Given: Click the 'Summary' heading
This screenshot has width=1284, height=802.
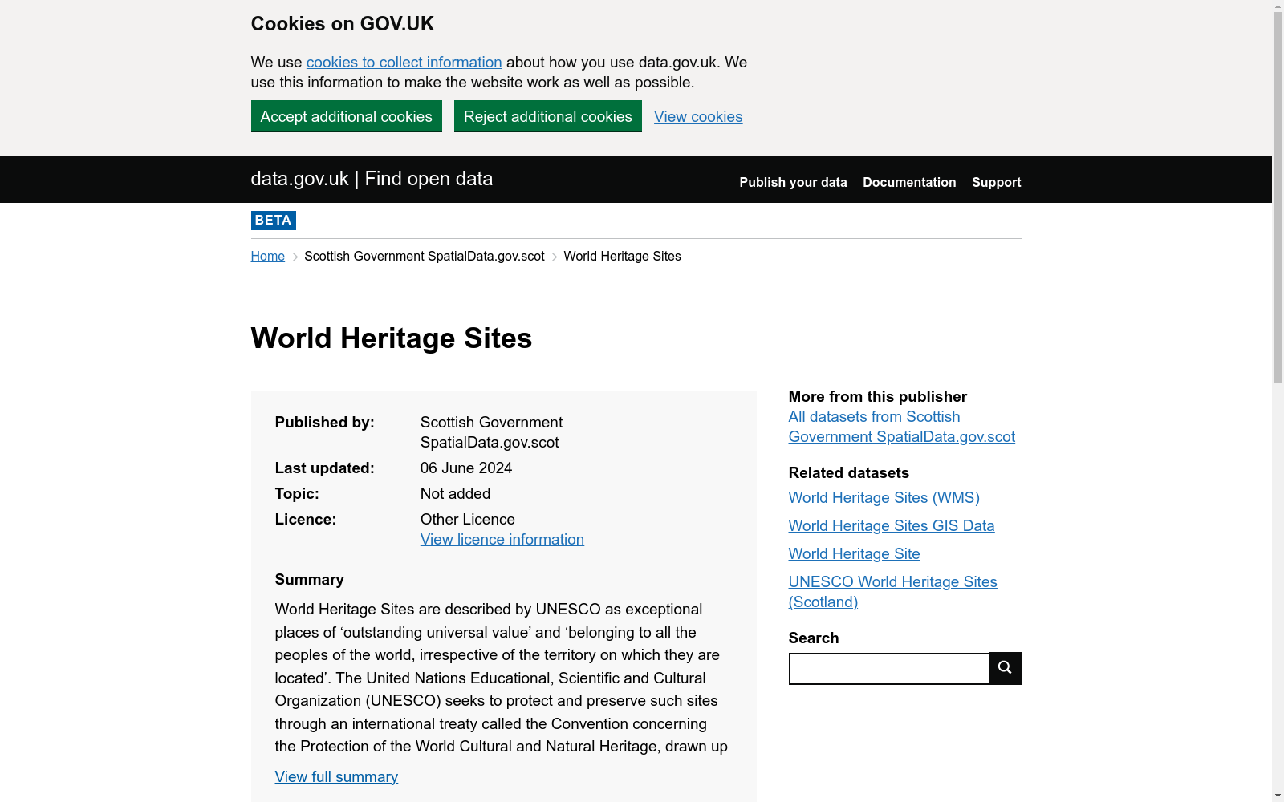Looking at the screenshot, I should coord(310,580).
